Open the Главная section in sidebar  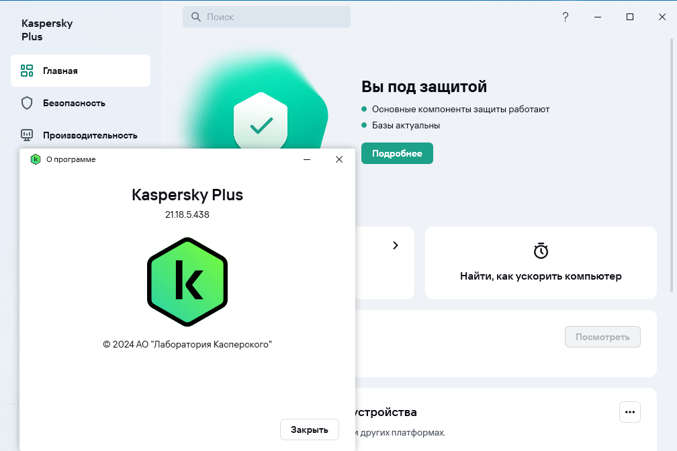[81, 71]
